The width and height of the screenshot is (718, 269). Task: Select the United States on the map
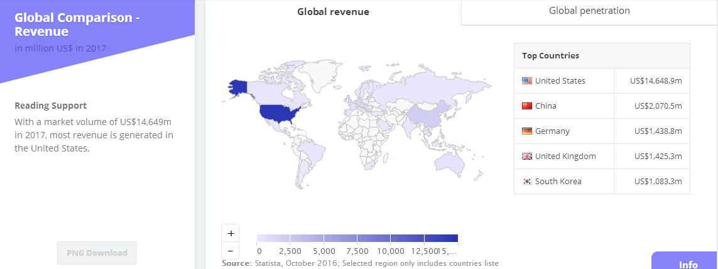(281, 113)
